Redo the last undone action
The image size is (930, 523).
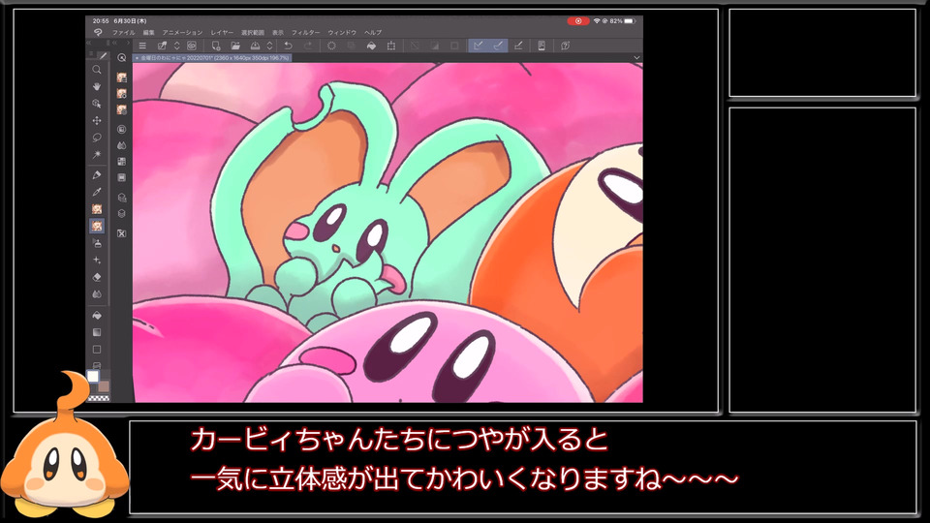click(308, 46)
